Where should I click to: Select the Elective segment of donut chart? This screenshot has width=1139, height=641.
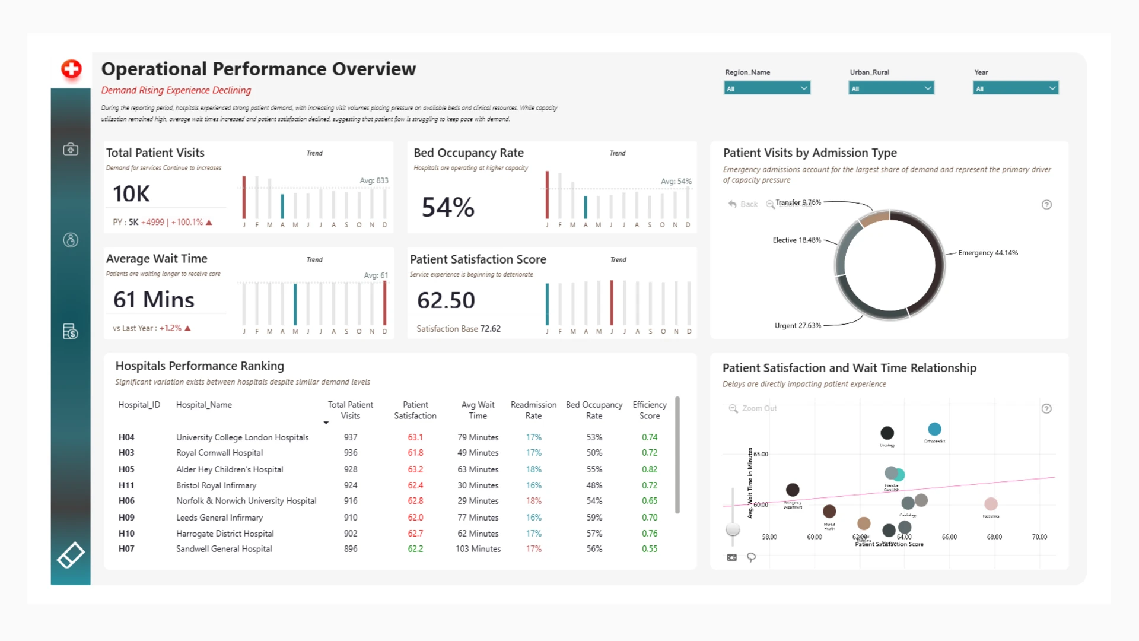pyautogui.click(x=843, y=246)
